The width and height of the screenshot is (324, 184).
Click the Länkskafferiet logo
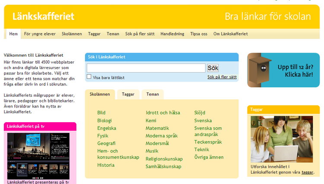click(43, 16)
